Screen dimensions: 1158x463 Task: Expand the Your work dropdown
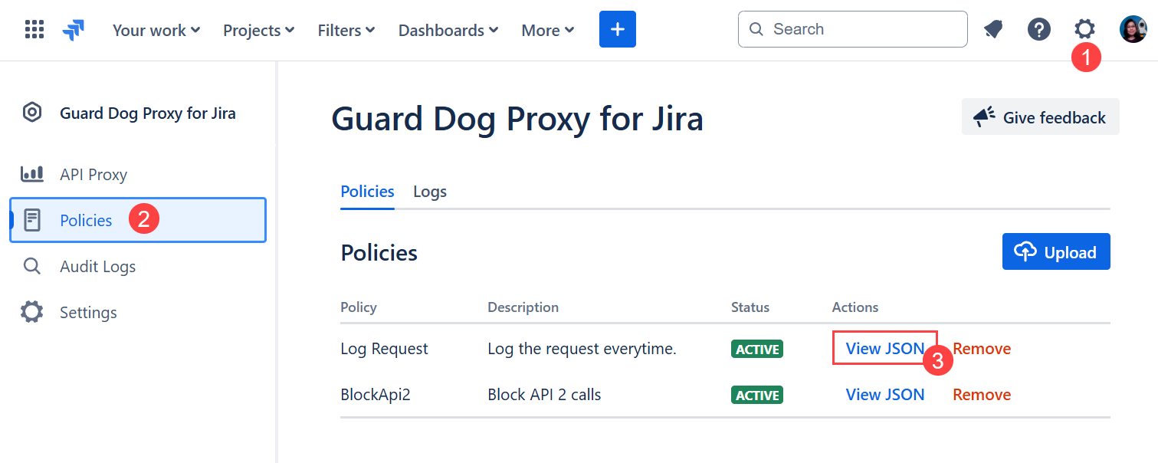[x=156, y=31]
